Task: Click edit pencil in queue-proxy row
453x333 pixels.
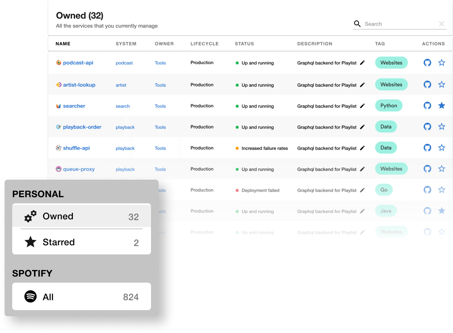Action: click(x=362, y=169)
